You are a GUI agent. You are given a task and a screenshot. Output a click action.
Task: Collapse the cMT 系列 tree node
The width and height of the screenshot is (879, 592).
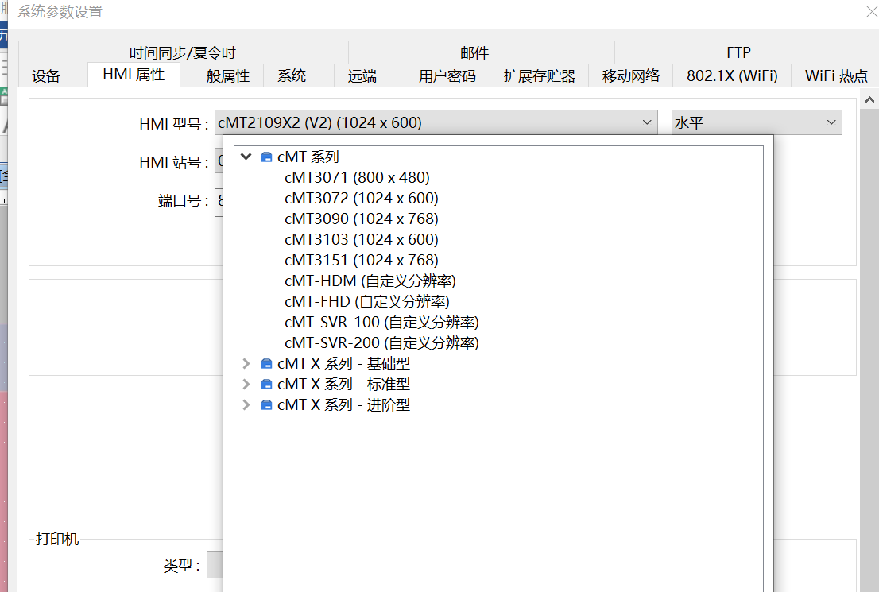click(246, 157)
